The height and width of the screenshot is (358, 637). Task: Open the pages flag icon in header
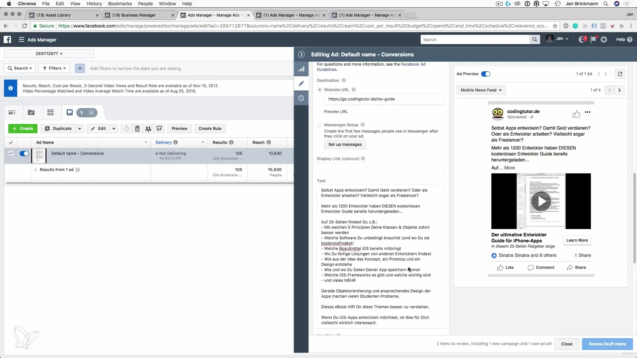593,39
